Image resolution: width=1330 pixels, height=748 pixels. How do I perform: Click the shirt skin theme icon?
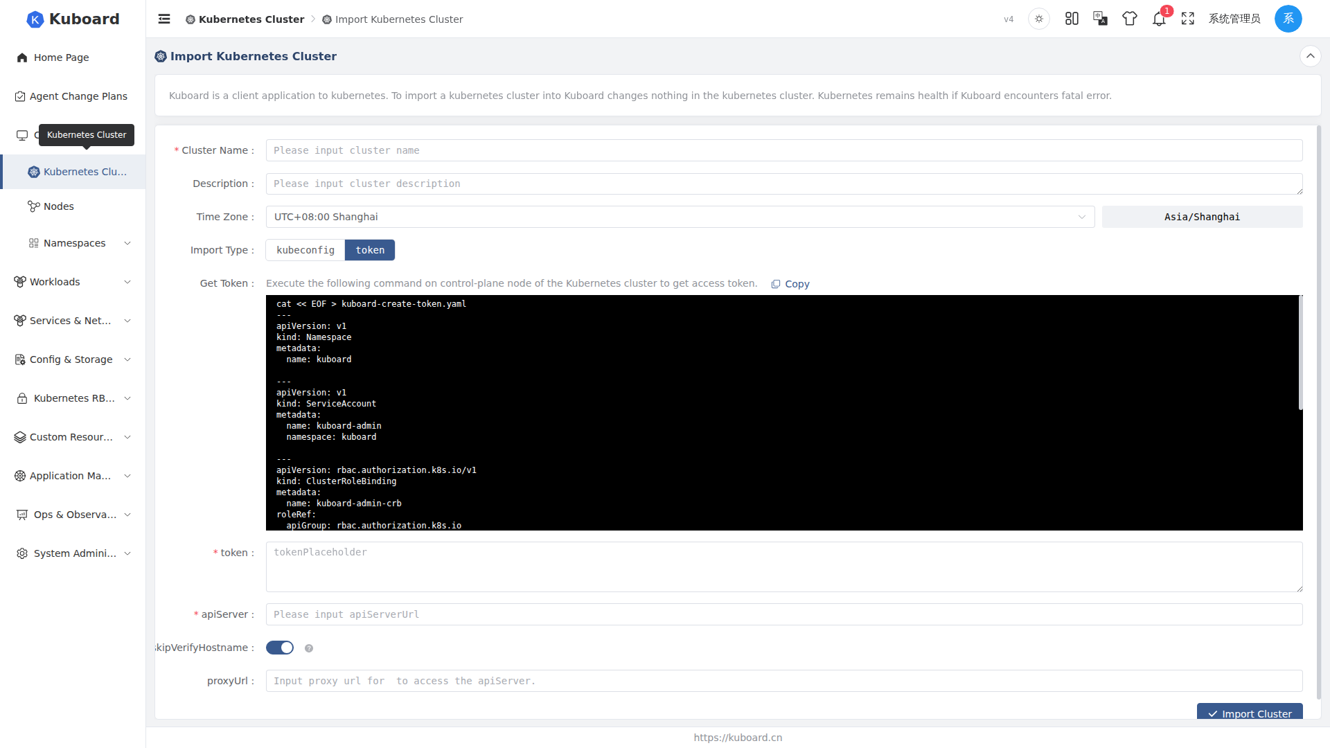[x=1130, y=19]
